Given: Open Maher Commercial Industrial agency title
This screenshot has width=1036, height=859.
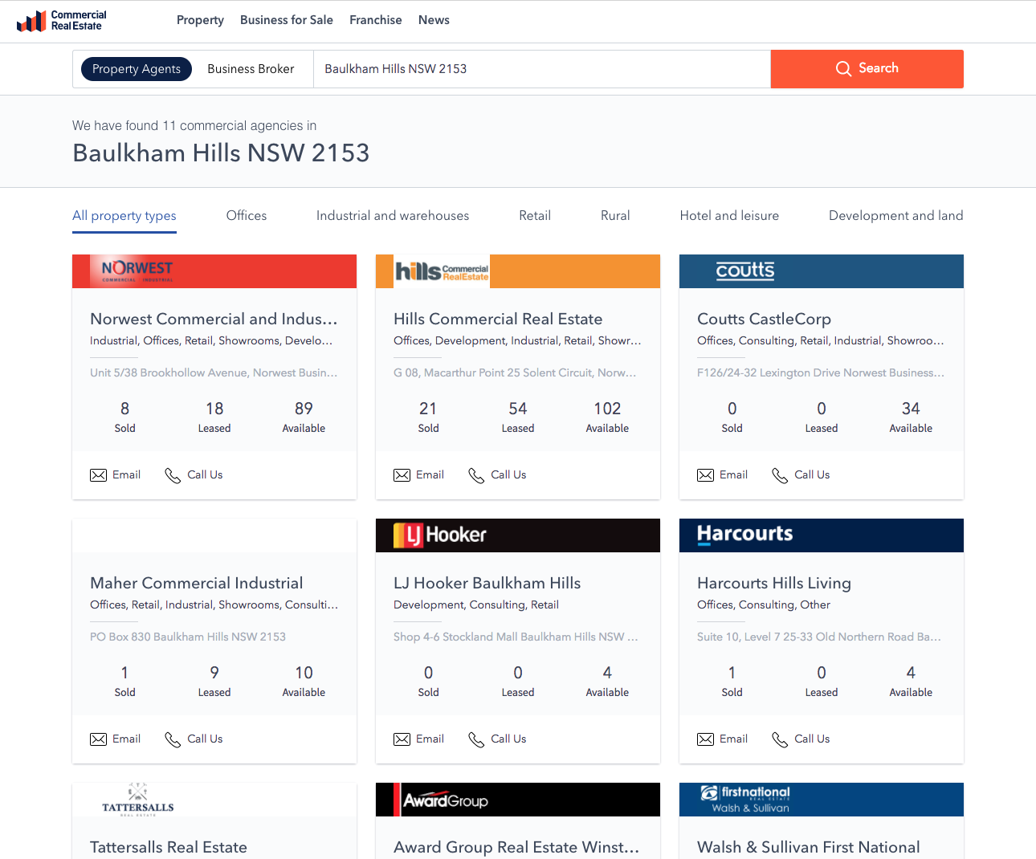Looking at the screenshot, I should pyautogui.click(x=197, y=584).
